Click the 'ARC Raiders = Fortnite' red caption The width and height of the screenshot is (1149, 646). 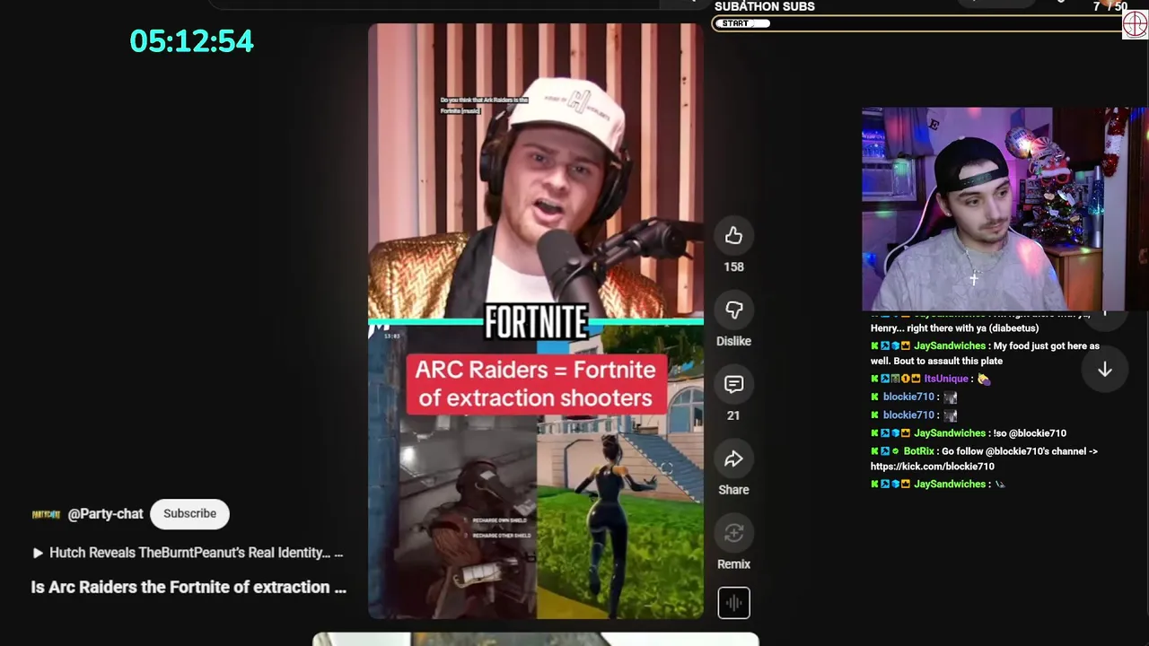coord(536,384)
